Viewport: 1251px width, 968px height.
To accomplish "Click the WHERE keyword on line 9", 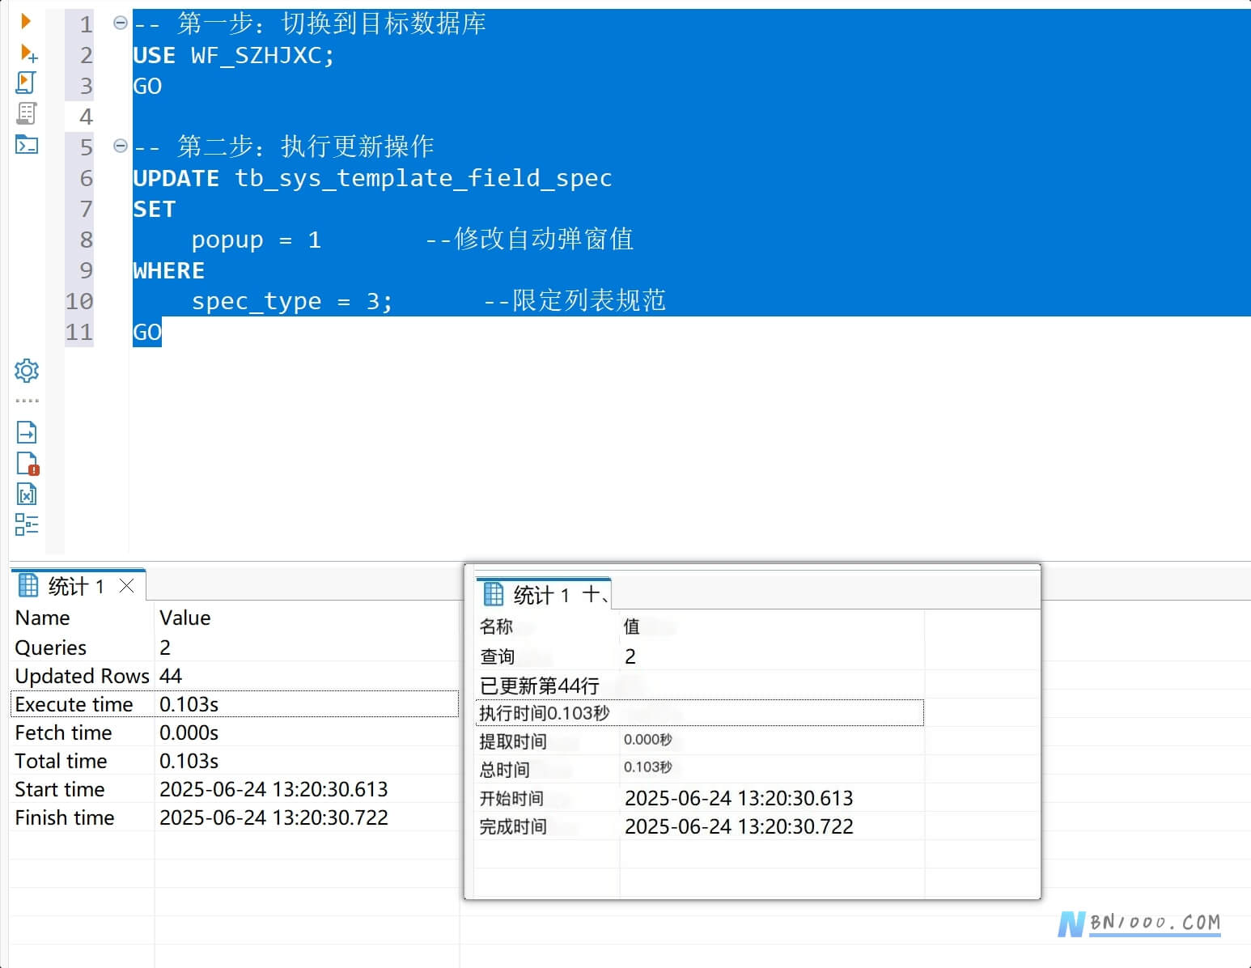I will tap(168, 270).
